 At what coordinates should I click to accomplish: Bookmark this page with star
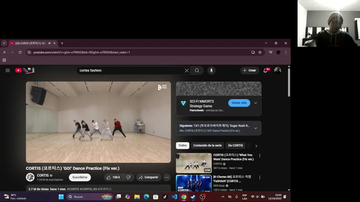coord(260,52)
